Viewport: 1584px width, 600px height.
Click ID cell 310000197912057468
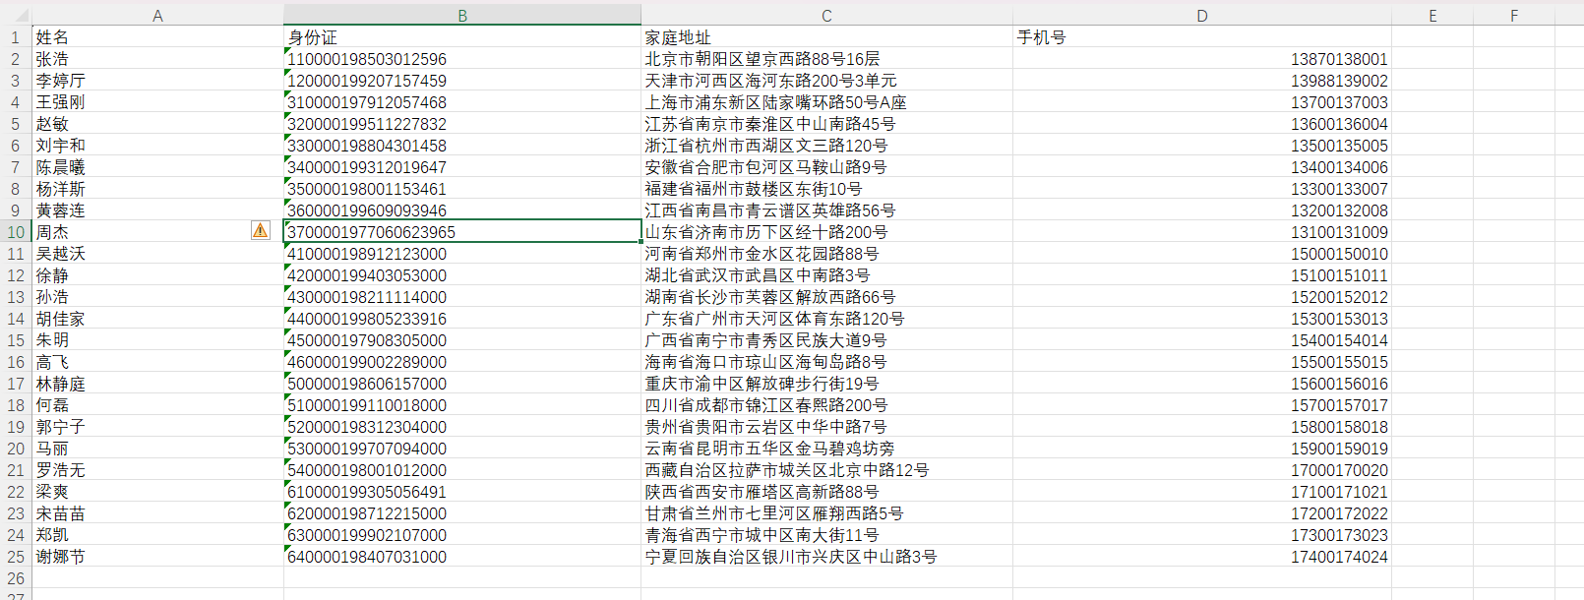click(462, 102)
